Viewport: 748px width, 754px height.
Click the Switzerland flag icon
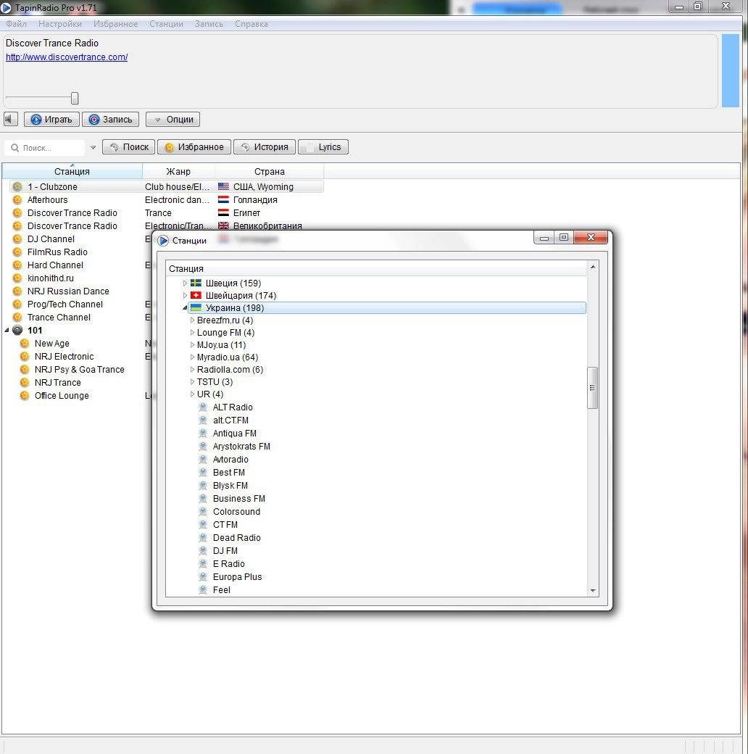(x=196, y=295)
